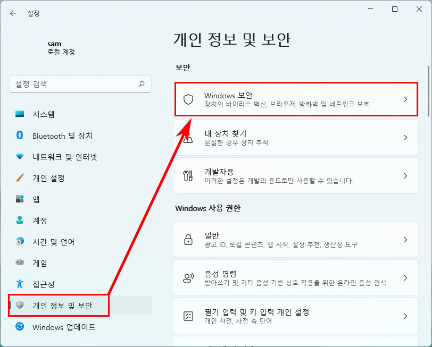Click the person icon for 계정
Image resolution: width=432 pixels, height=347 pixels.
[x=20, y=220]
